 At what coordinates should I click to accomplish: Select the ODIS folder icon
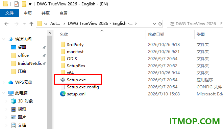[63, 58]
